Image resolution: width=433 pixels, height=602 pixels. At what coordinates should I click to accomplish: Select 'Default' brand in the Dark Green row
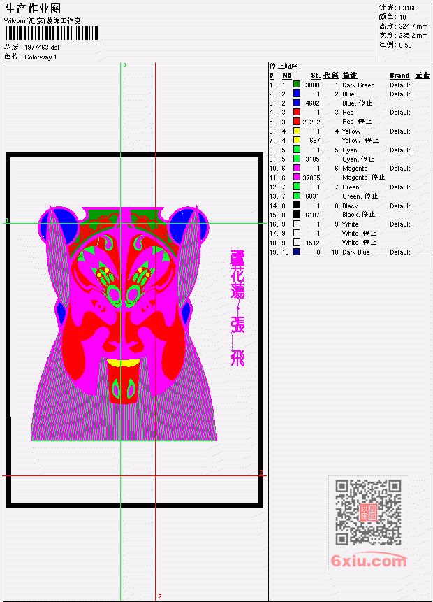[400, 85]
